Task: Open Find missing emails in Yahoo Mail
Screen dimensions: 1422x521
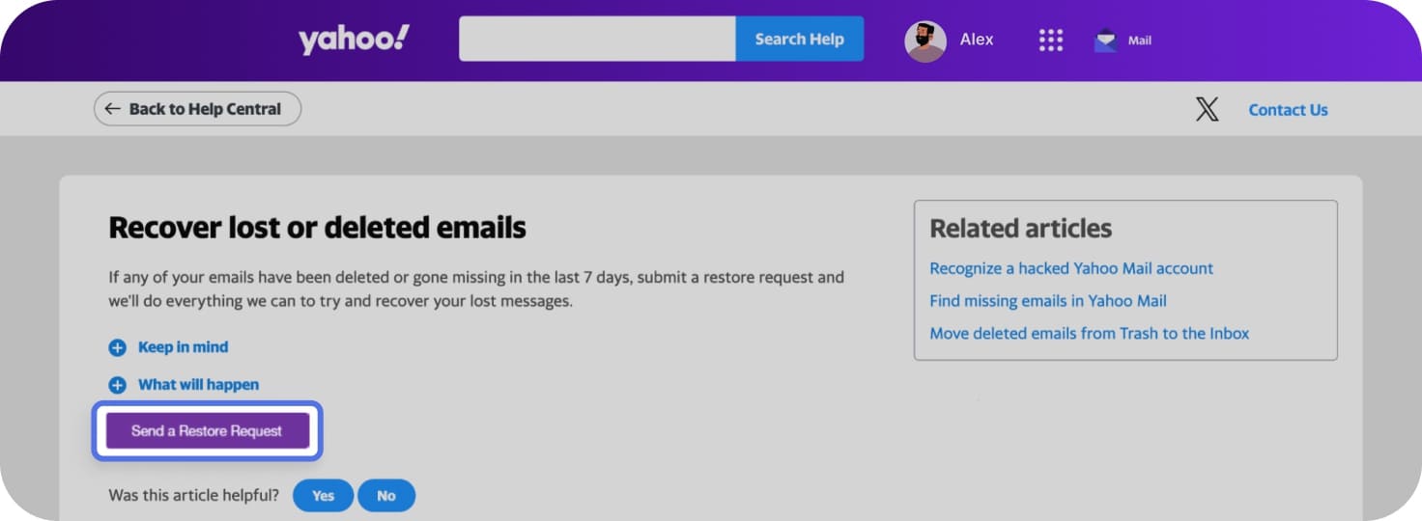Action: [x=1047, y=301]
